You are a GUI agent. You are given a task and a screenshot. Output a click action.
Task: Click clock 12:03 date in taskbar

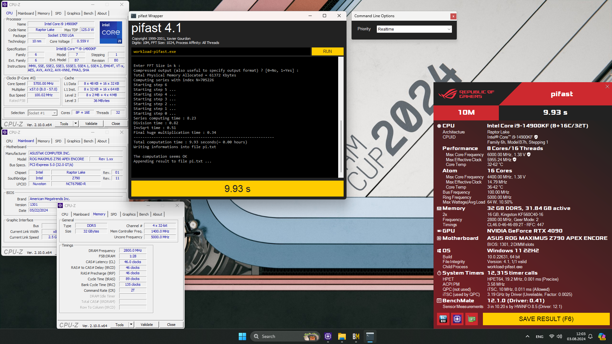click(576, 336)
